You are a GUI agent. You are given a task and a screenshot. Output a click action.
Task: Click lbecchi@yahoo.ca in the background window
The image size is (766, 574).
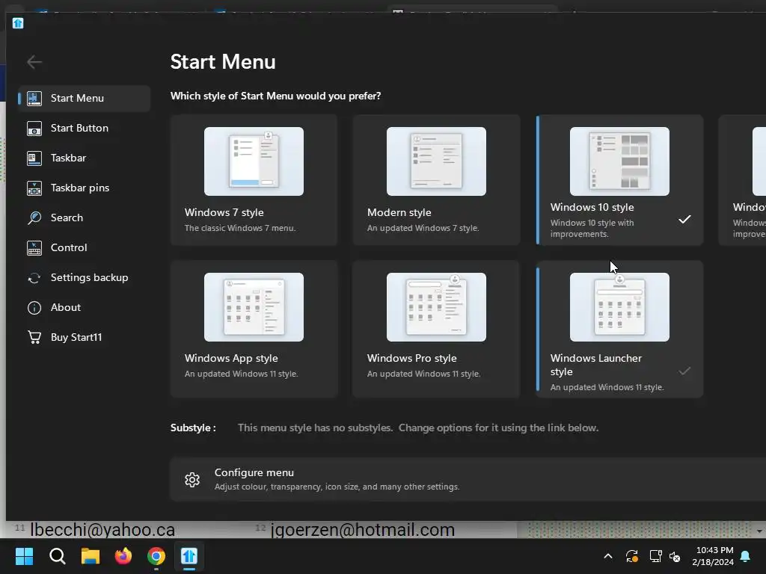point(102,530)
